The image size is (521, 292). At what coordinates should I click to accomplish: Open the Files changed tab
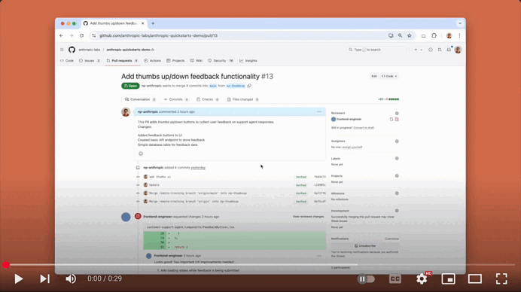pyautogui.click(x=243, y=99)
